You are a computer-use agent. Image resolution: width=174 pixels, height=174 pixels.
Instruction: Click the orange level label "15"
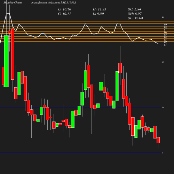(x=165, y=35)
